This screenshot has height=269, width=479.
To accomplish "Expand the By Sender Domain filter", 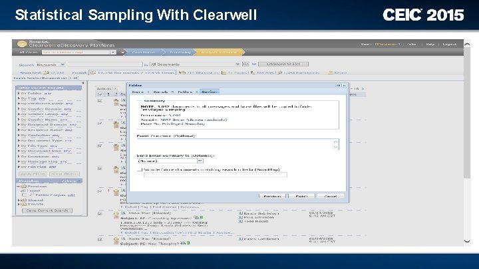I will point(19,109).
